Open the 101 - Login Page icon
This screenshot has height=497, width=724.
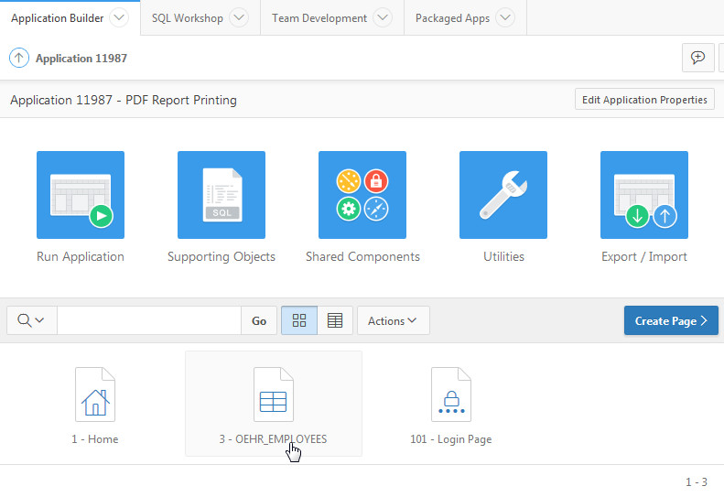tap(450, 394)
